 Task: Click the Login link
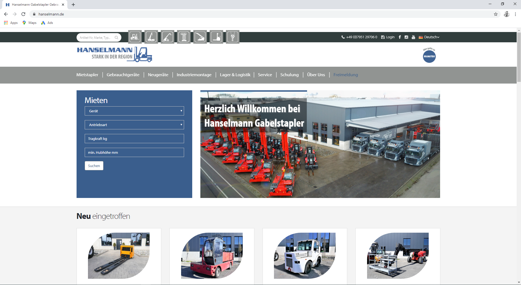(388, 37)
